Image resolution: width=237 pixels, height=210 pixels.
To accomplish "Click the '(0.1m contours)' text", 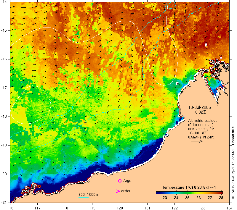I will point(201,125).
